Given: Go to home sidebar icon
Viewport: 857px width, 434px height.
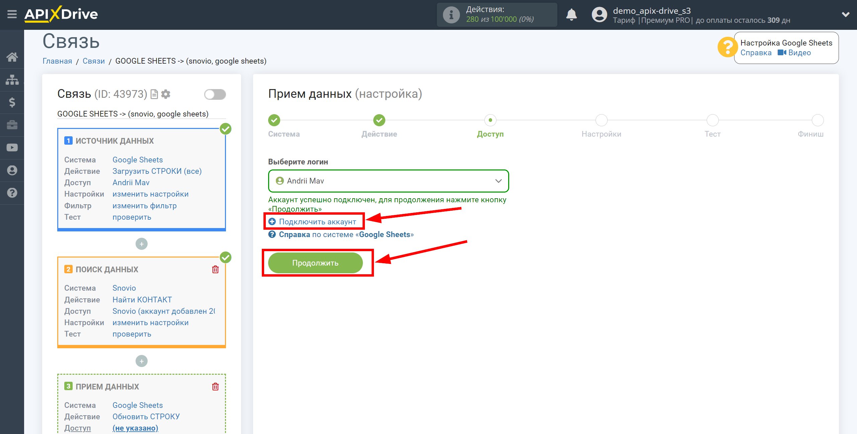Looking at the screenshot, I should click(x=12, y=57).
